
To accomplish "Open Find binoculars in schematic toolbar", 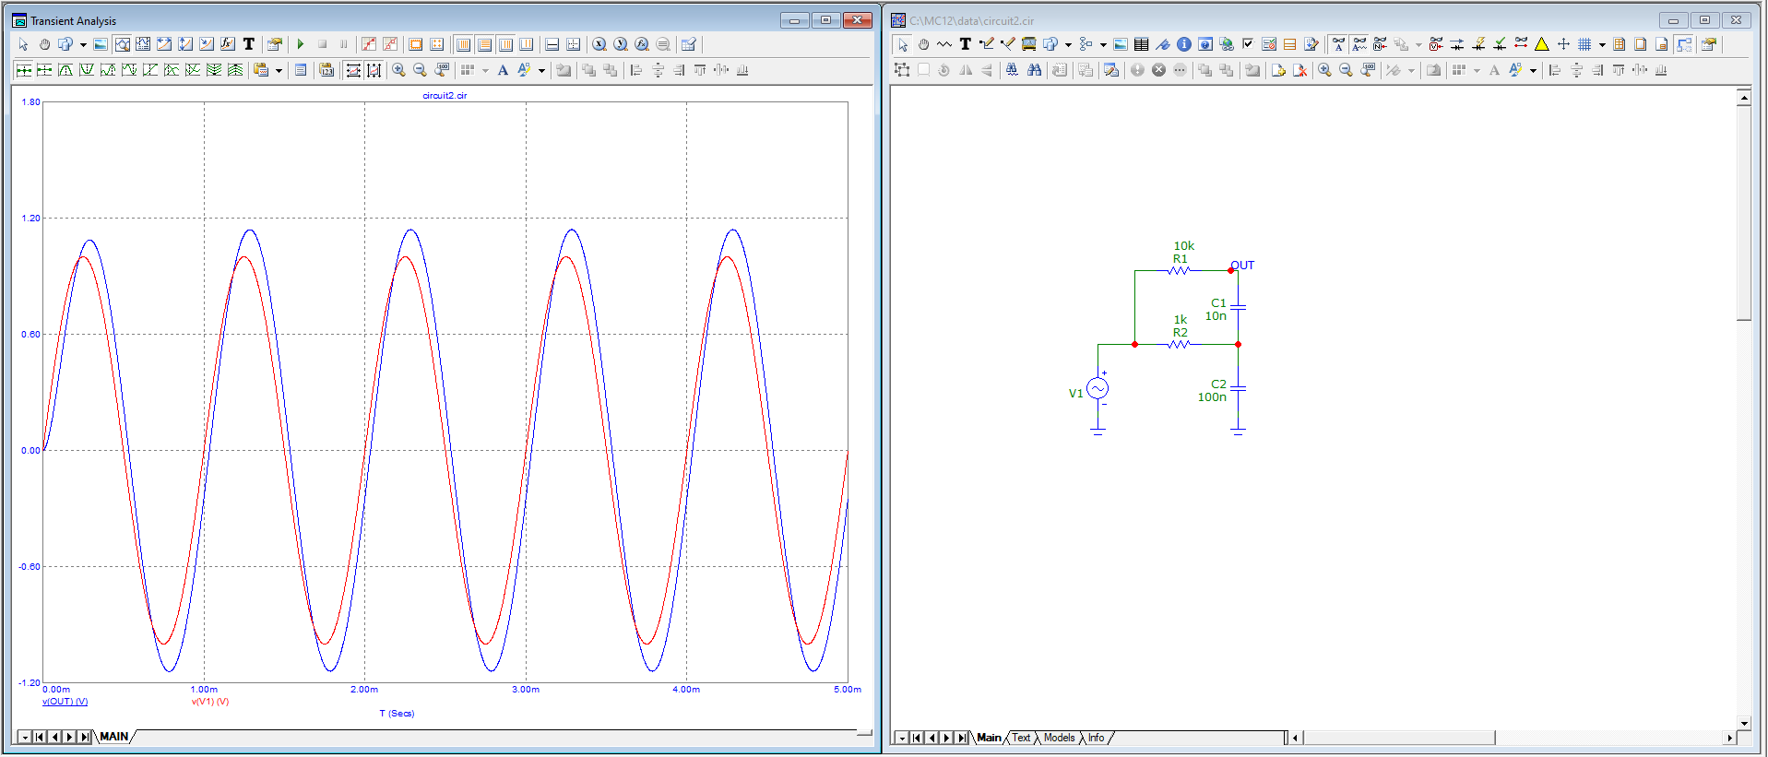I will click(1034, 70).
